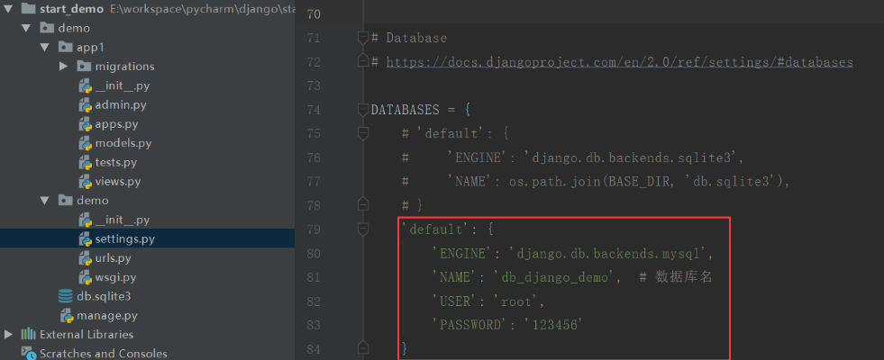Fold the code block at line 74
The width and height of the screenshot is (884, 360).
(363, 109)
